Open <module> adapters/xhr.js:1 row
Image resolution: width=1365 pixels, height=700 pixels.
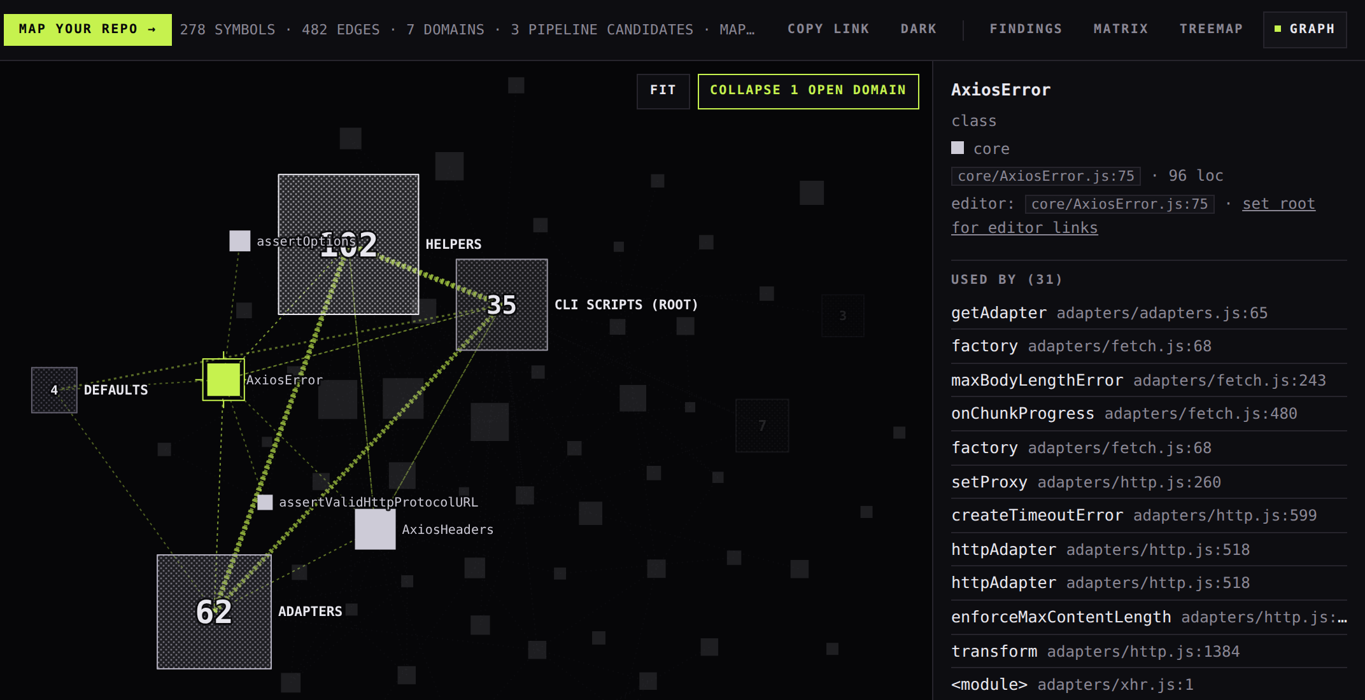click(x=1149, y=685)
